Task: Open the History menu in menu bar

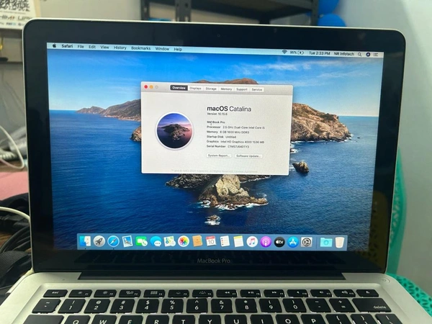Action: click(x=120, y=48)
